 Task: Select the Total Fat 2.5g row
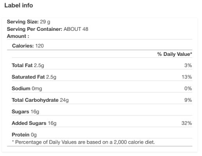(102, 65)
